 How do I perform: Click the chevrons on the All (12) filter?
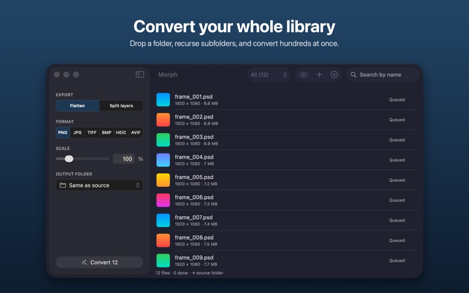tap(285, 75)
